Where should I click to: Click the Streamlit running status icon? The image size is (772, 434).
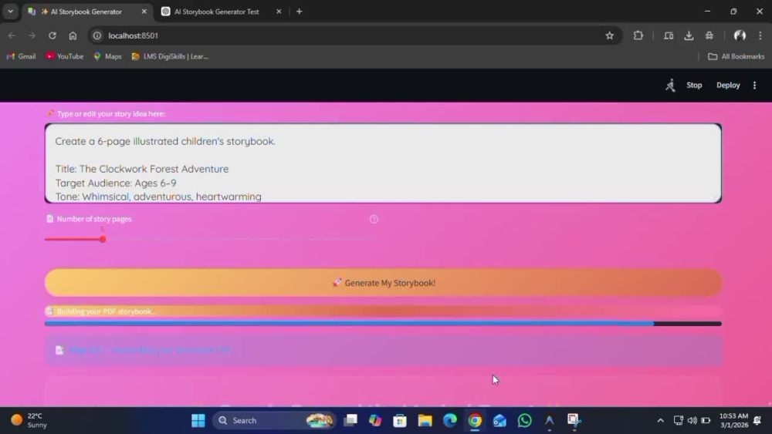point(670,85)
